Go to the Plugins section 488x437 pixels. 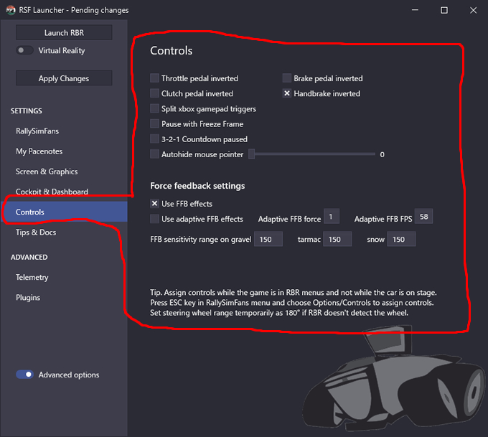pos(28,298)
